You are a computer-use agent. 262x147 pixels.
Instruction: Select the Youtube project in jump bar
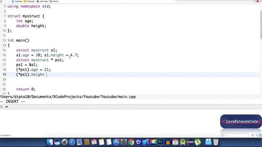tap(17, 1)
